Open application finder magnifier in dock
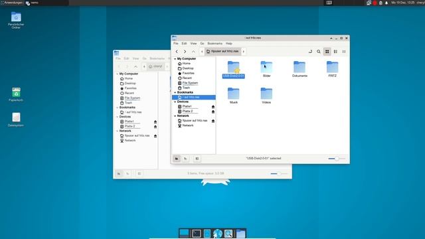 [x=228, y=233]
